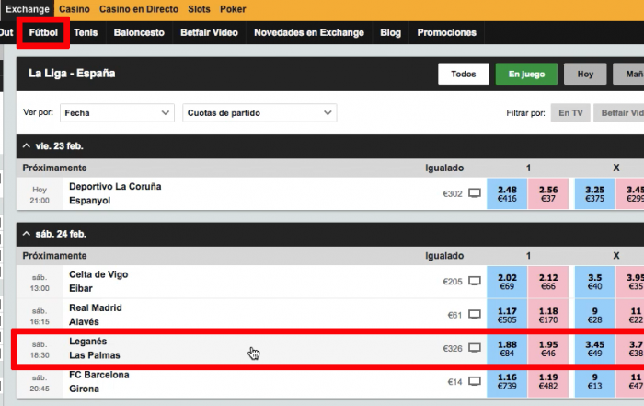Click the TV icon for Real Madrid match
This screenshot has height=406, width=644.
pos(475,315)
